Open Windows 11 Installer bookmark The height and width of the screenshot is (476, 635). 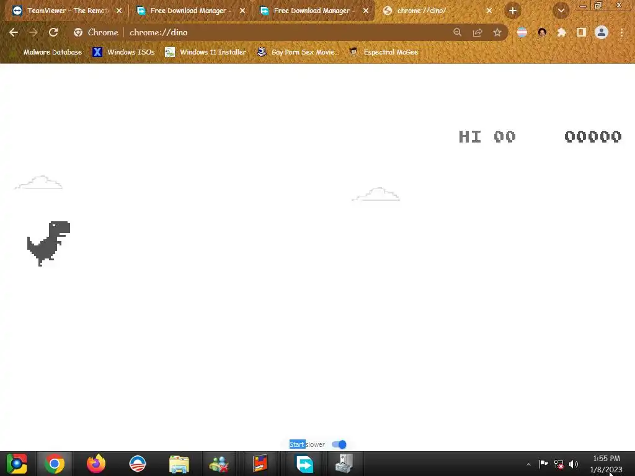tap(206, 52)
